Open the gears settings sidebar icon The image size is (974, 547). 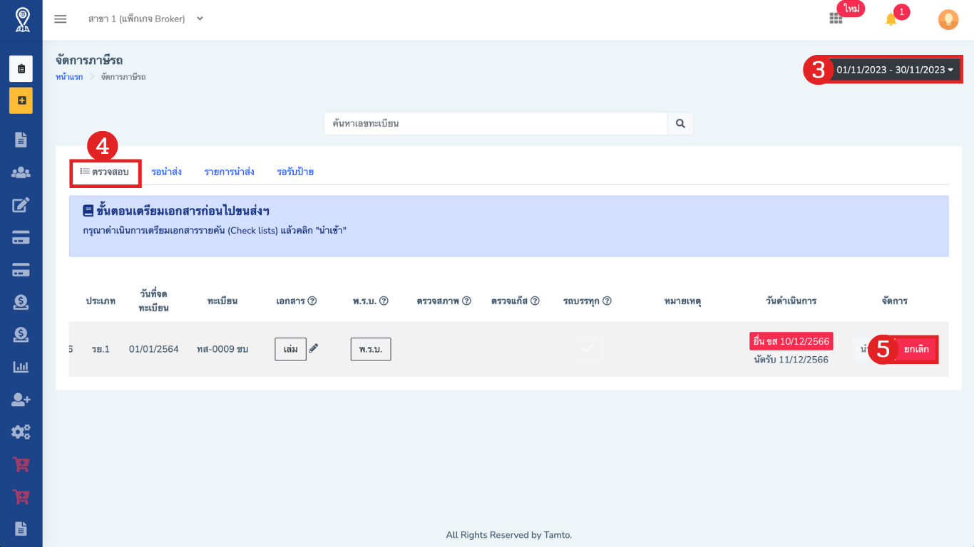point(21,432)
